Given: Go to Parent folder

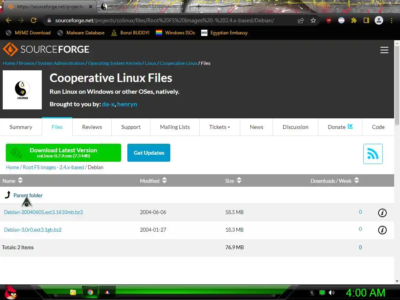Looking at the screenshot, I should (x=28, y=195).
